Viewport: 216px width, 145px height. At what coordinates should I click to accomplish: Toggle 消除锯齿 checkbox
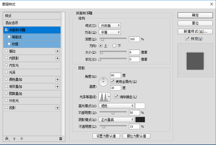point(116,97)
